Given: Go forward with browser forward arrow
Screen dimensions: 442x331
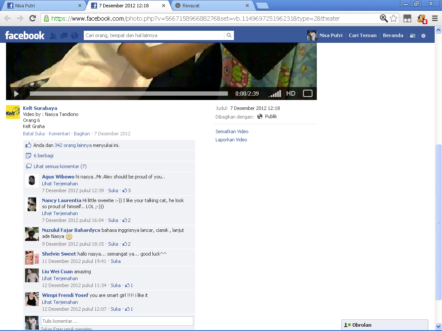Looking at the screenshot, I should 20,19.
